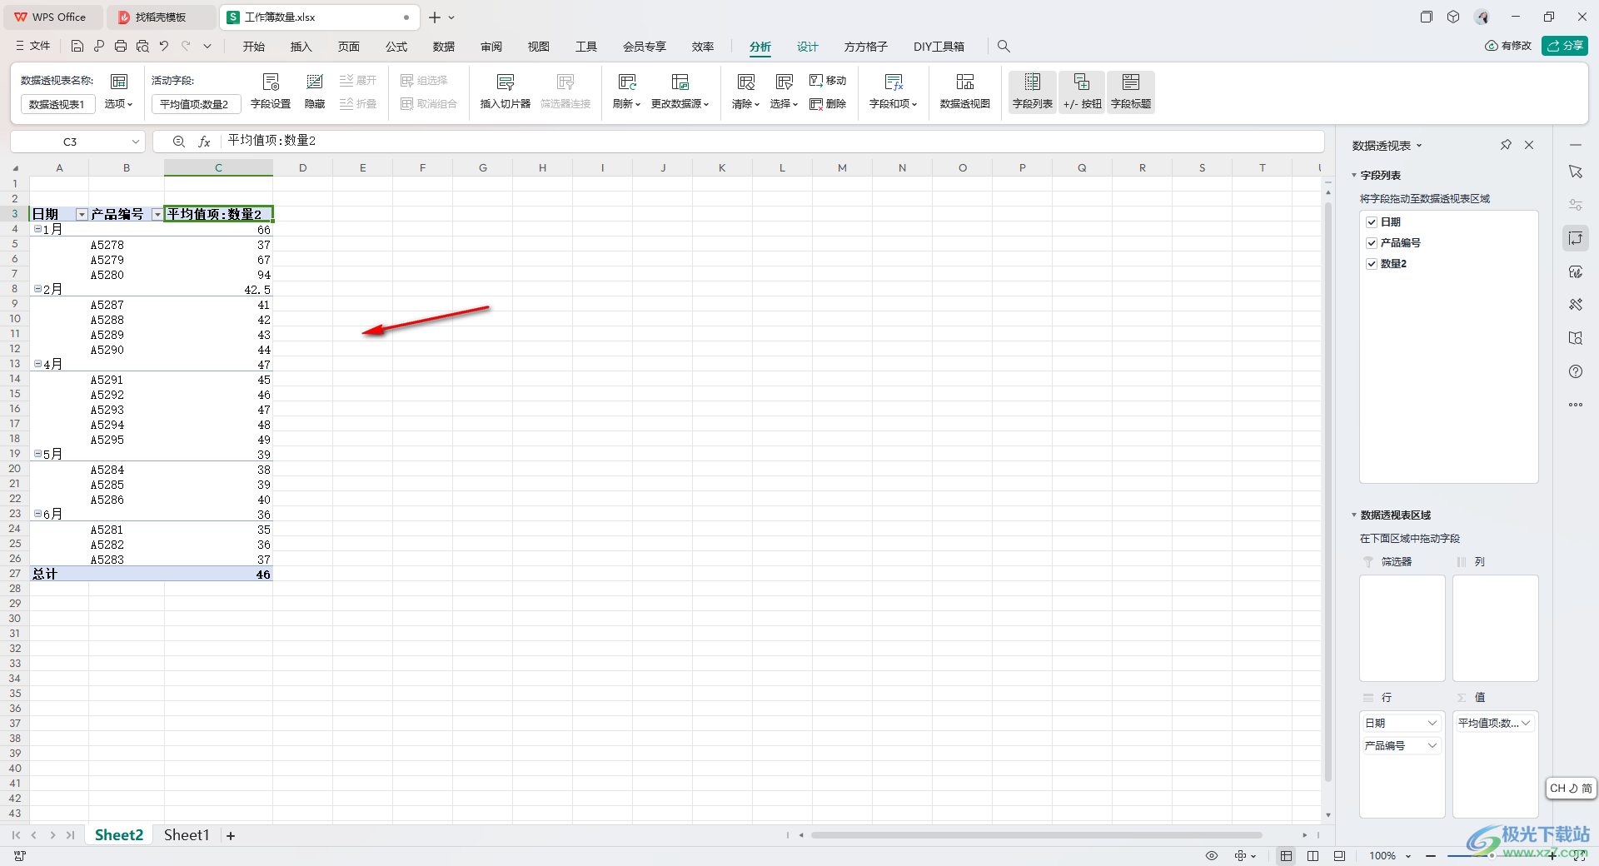The width and height of the screenshot is (1599, 866).
Task: Open the search magnifier in ribbon tabs
Action: [1004, 47]
